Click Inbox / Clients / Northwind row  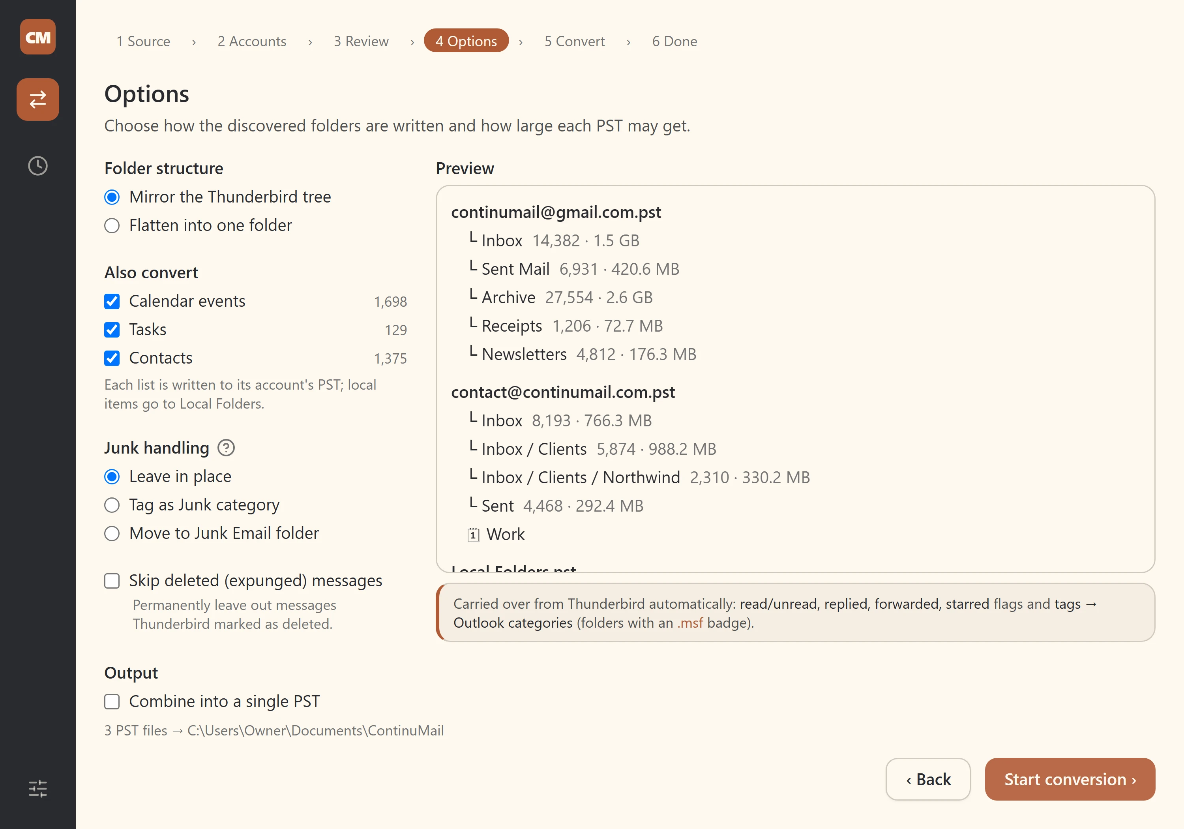639,477
